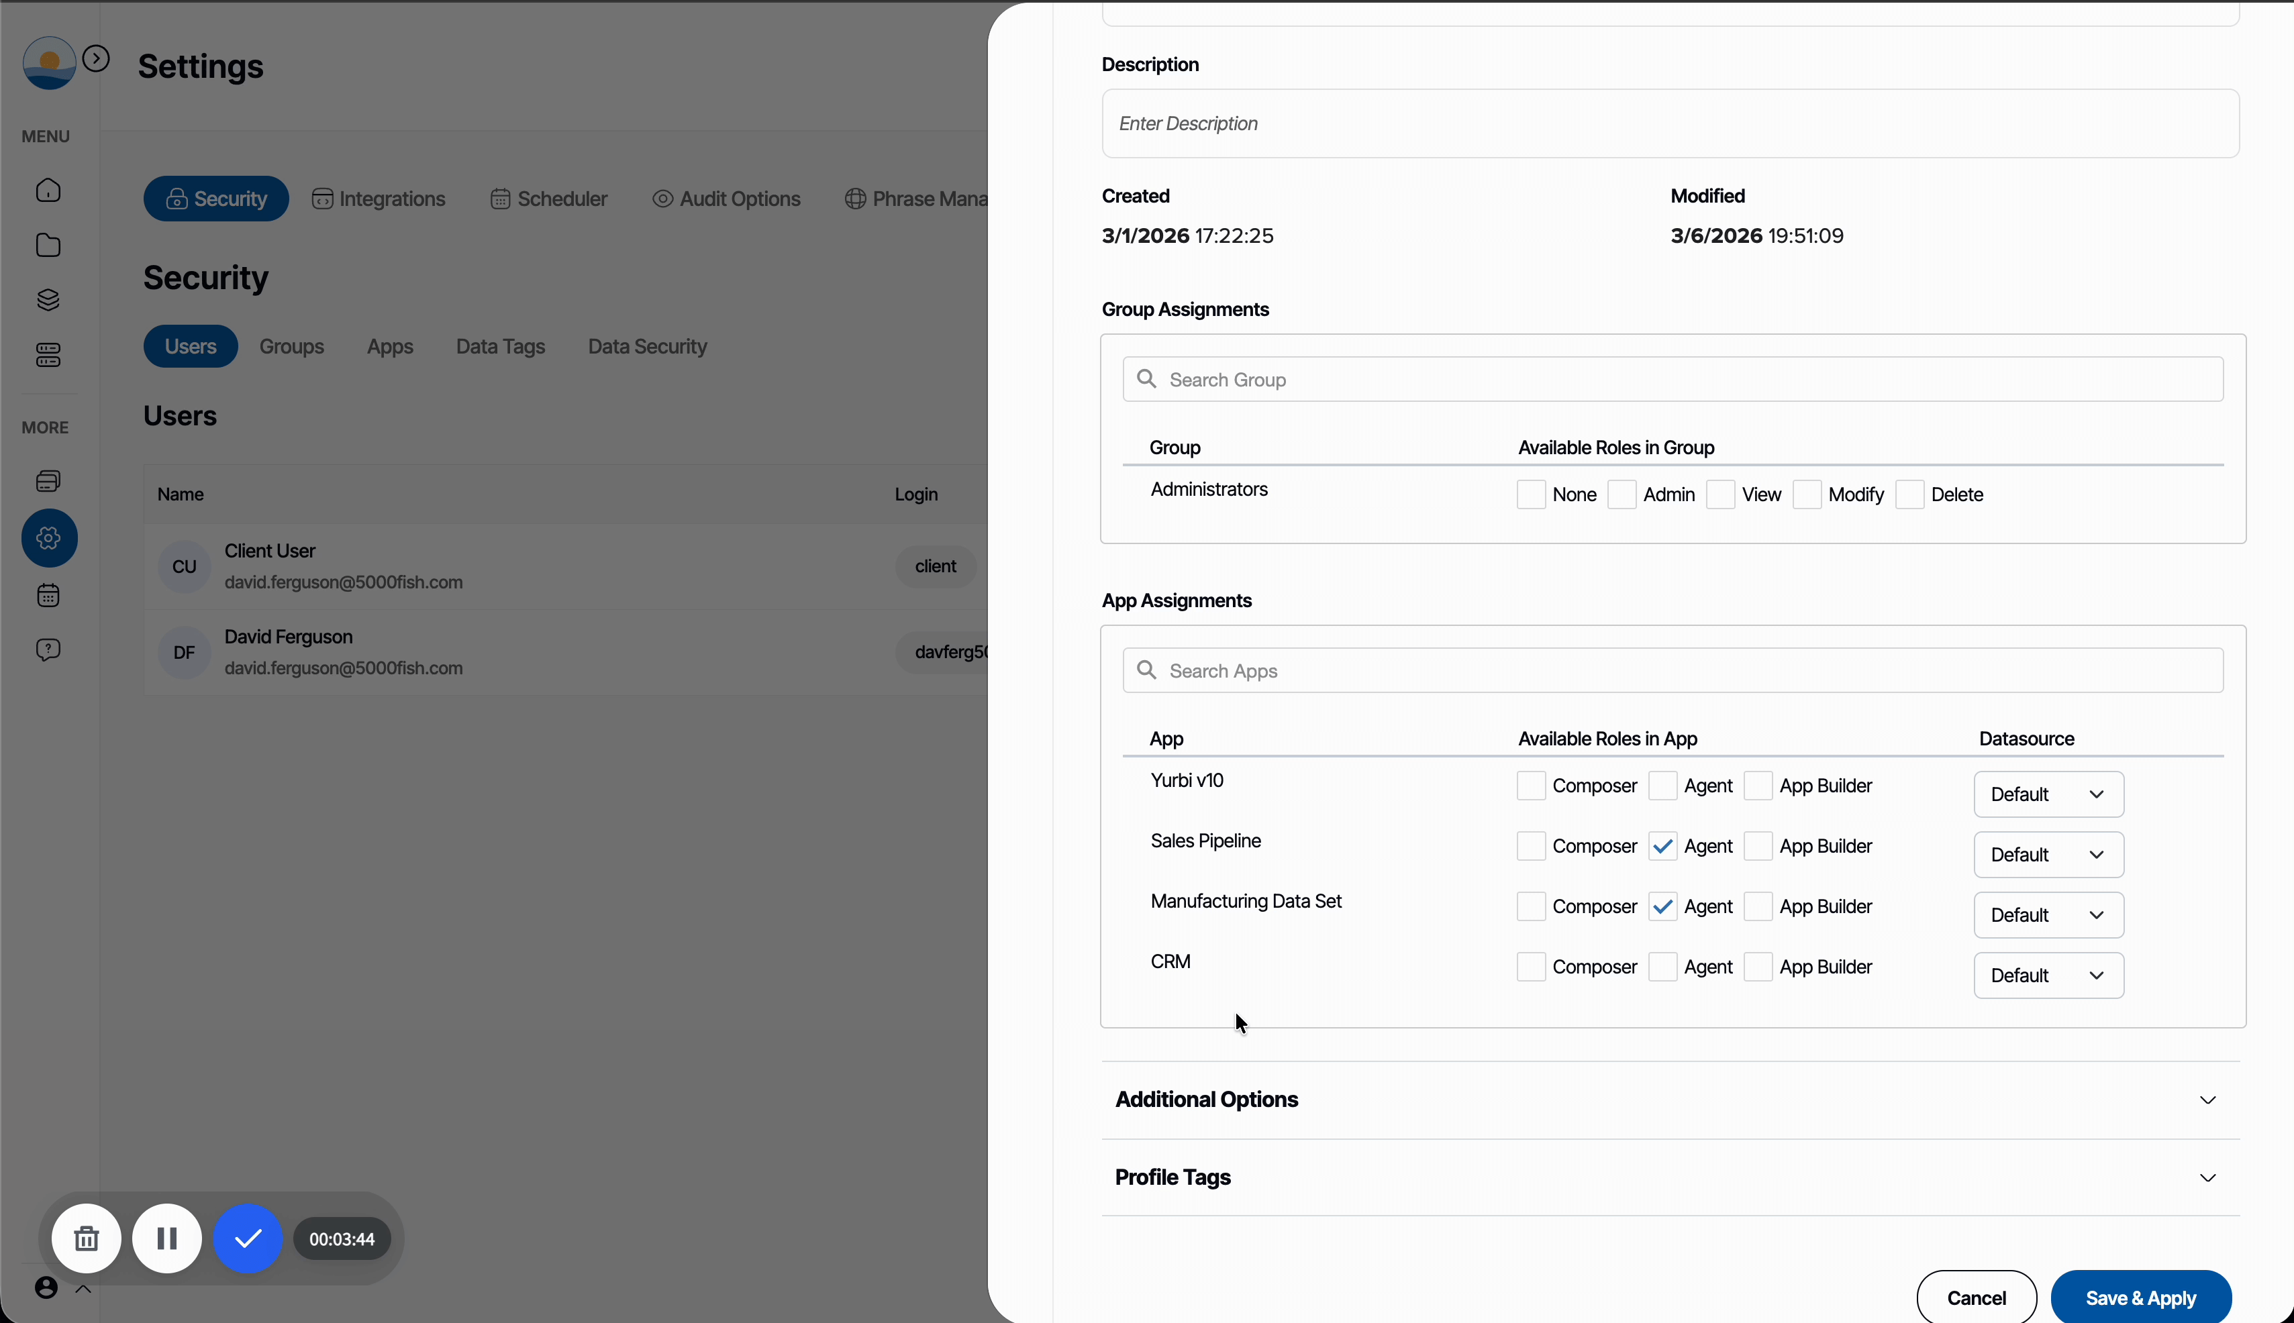Screen dimensions: 2294x1323
Task: Toggle the Admin role for Administrators
Action: 1622,494
